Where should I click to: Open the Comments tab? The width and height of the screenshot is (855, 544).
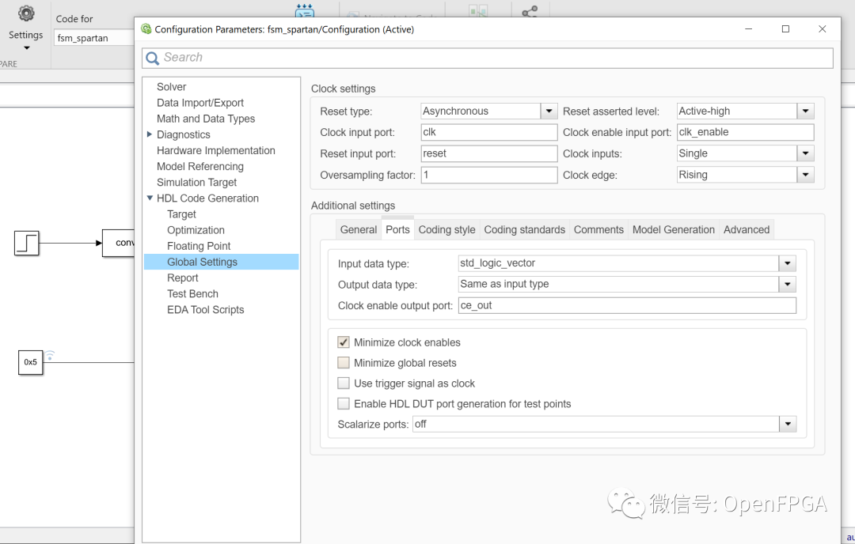tap(598, 230)
